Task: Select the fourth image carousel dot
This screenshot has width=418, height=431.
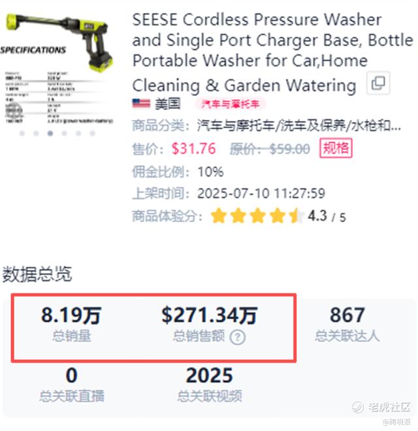Action: click(x=64, y=133)
